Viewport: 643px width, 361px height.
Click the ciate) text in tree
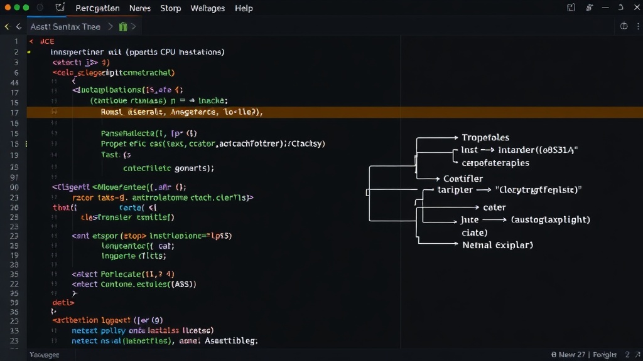click(475, 233)
